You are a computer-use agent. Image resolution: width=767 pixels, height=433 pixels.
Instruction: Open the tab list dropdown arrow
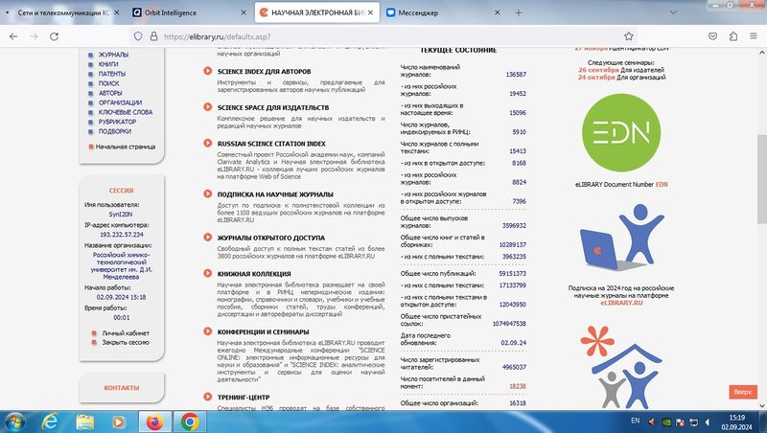pyautogui.click(x=673, y=12)
